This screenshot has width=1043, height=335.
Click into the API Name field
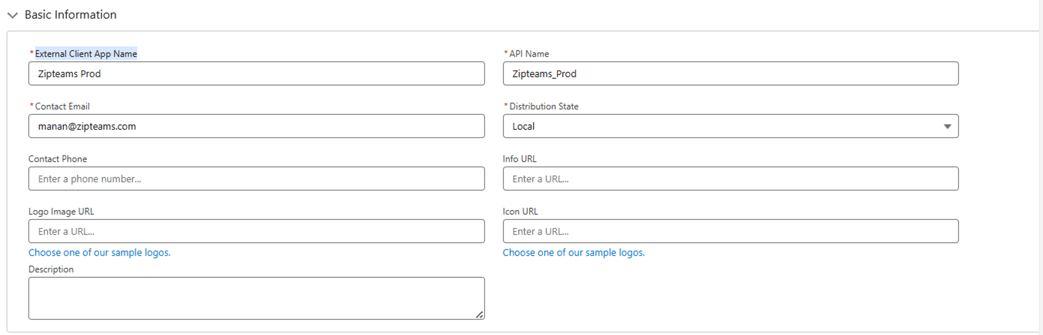tap(730, 74)
